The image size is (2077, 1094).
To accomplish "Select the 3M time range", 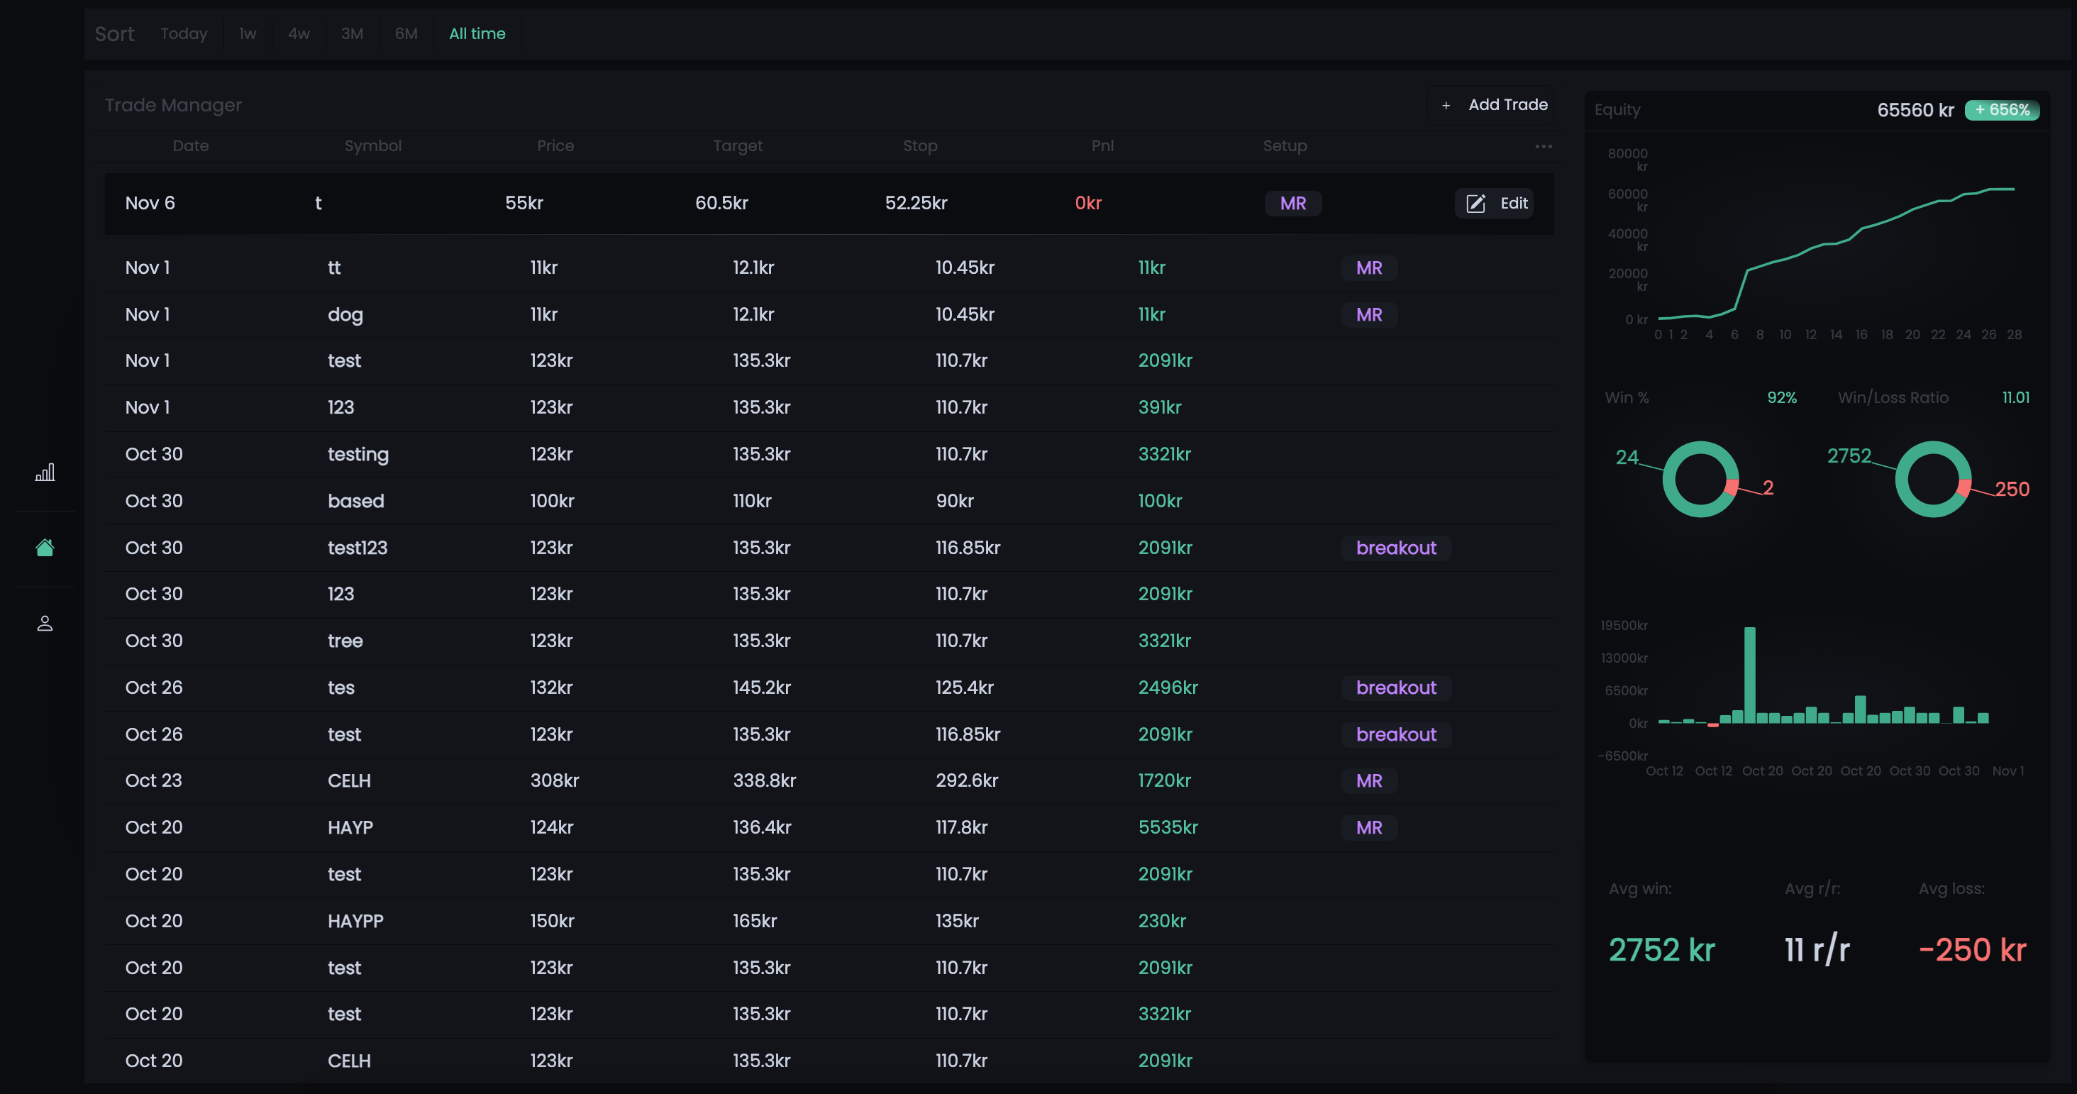I will (x=353, y=34).
